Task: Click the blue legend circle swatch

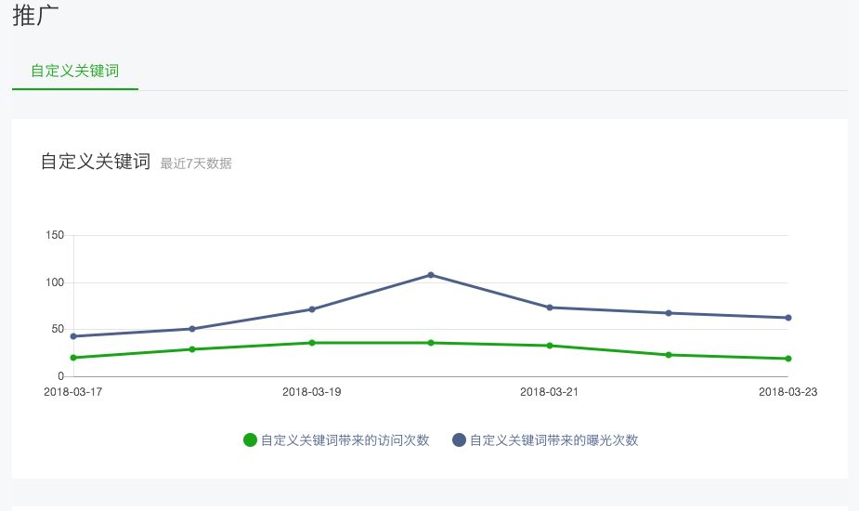Action: tap(459, 439)
